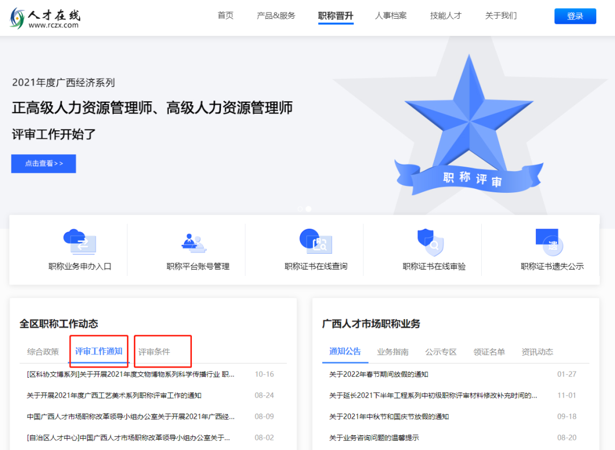Viewport: 615px width, 450px height.
Task: Open 产品&服务 navigation item
Action: point(276,16)
